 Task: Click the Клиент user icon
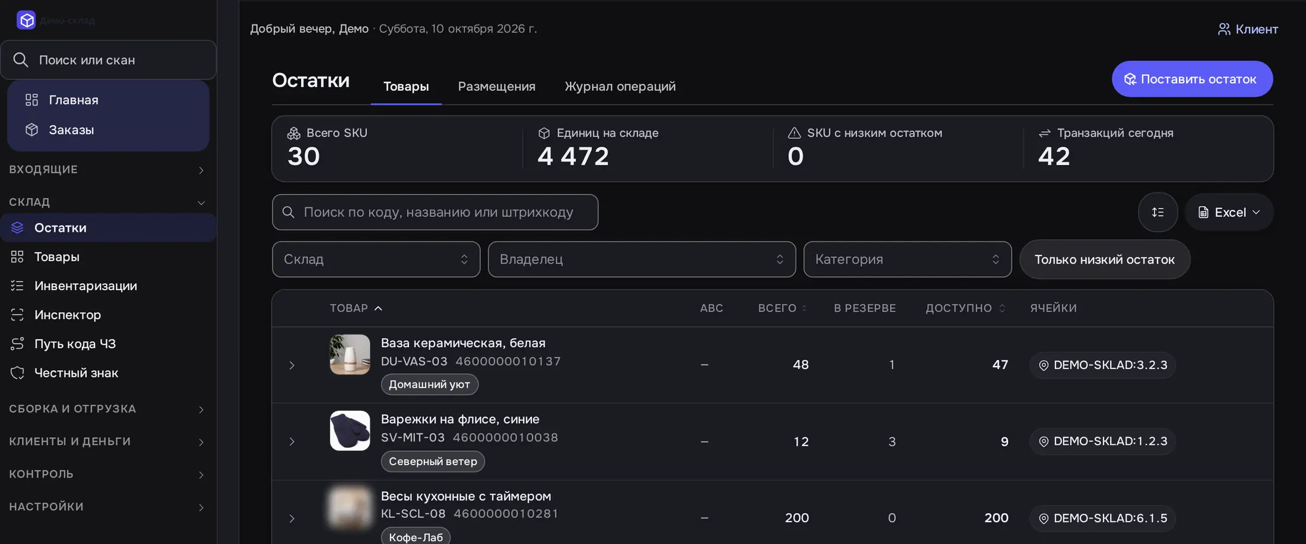(x=1224, y=29)
